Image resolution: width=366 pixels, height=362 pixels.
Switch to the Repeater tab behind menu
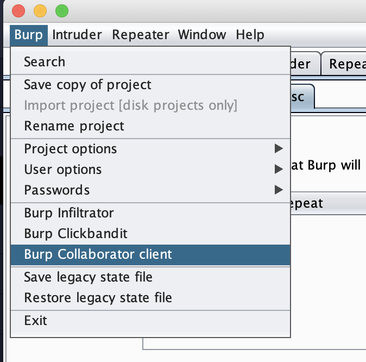[x=344, y=64]
